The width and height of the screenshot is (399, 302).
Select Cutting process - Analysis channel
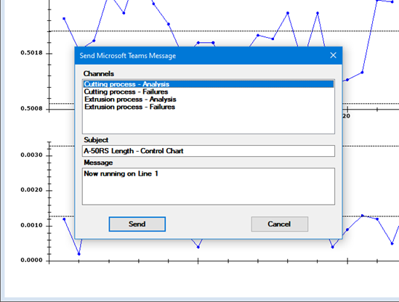pos(208,84)
